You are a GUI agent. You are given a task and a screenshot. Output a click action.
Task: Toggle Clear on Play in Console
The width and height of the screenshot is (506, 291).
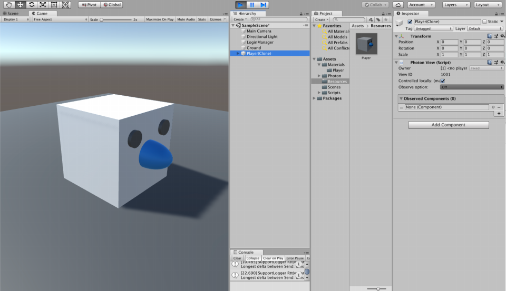[x=273, y=258]
